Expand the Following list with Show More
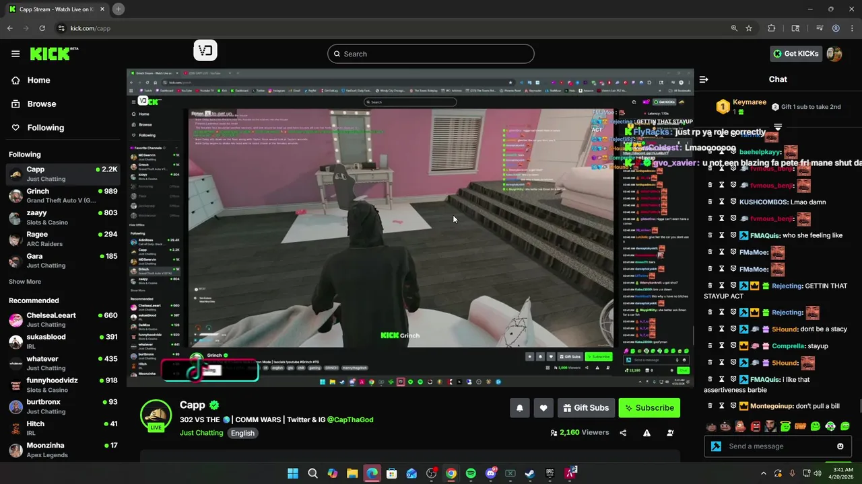 (x=25, y=282)
